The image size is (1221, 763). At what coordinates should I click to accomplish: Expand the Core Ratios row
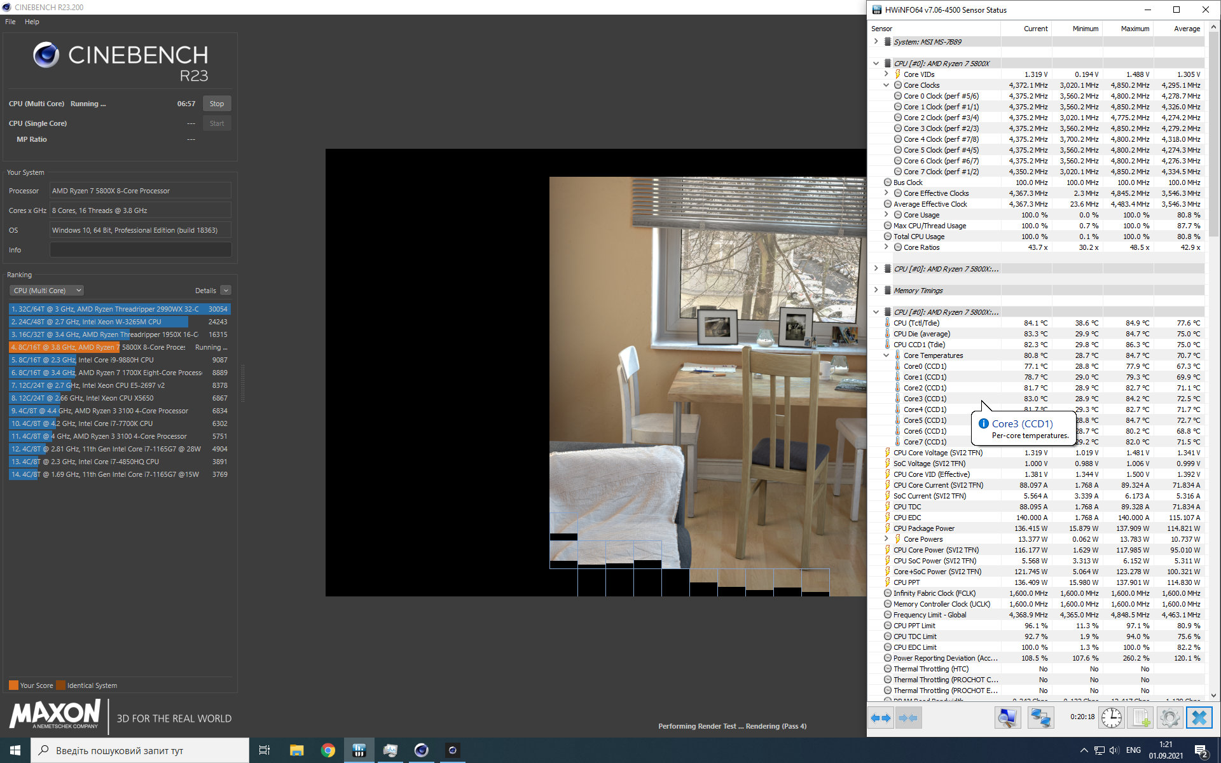(x=886, y=247)
